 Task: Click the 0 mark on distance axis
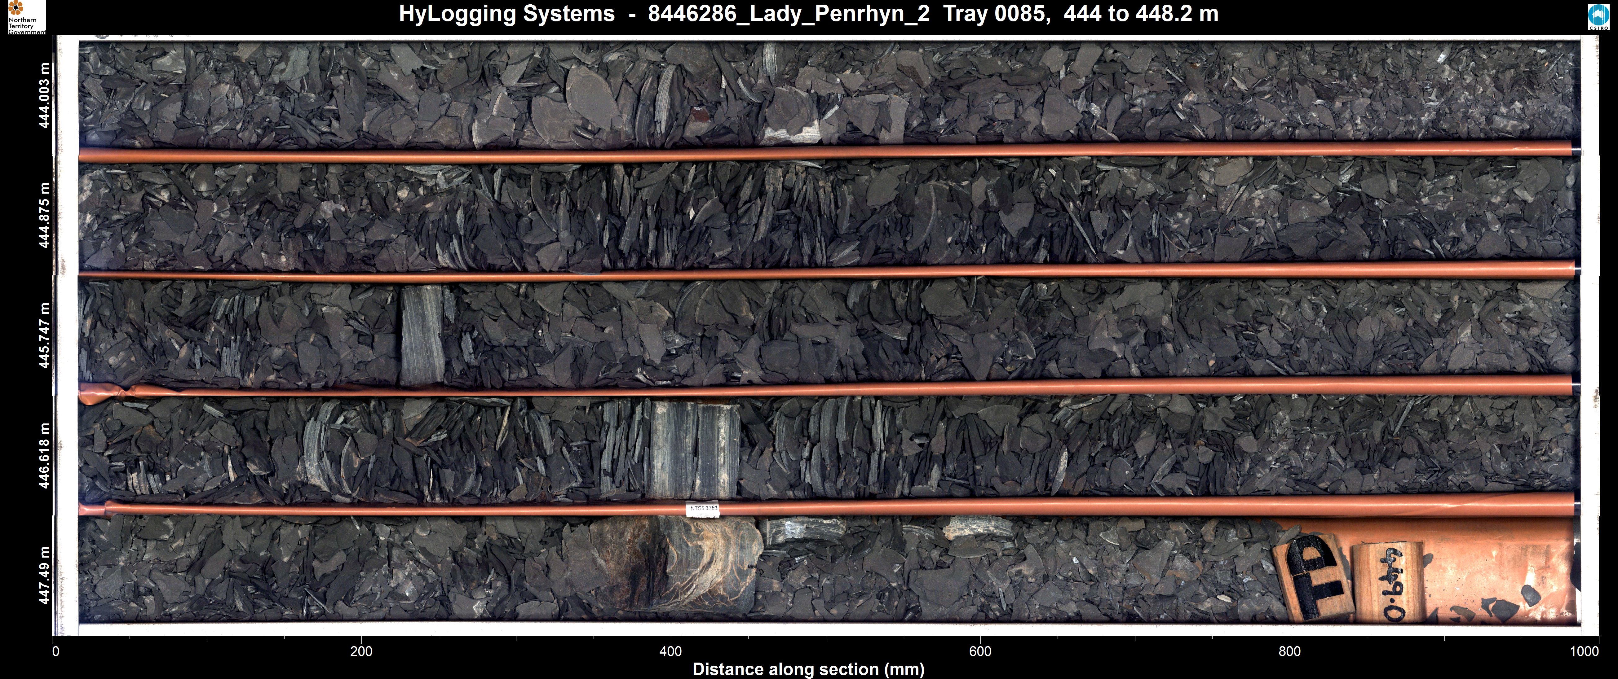(x=55, y=651)
